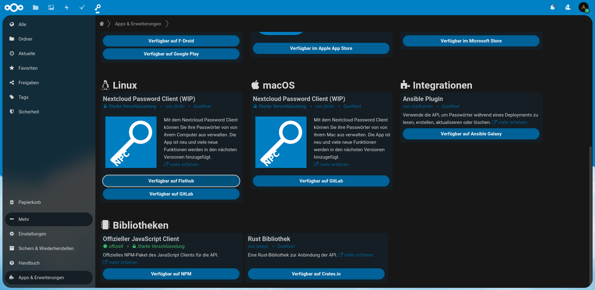Open the Activity lightning icon
The width and height of the screenshot is (595, 290).
pos(67,7)
